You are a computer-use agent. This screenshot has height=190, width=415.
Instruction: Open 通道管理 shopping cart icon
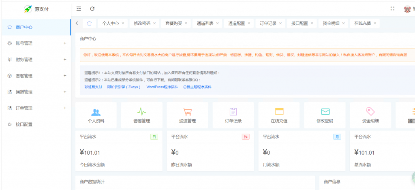pyautogui.click(x=187, y=112)
